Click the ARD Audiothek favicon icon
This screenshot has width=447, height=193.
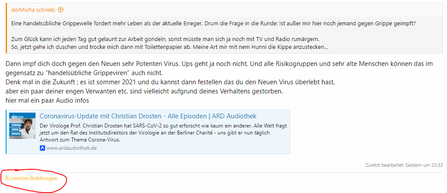pyautogui.click(x=43, y=148)
